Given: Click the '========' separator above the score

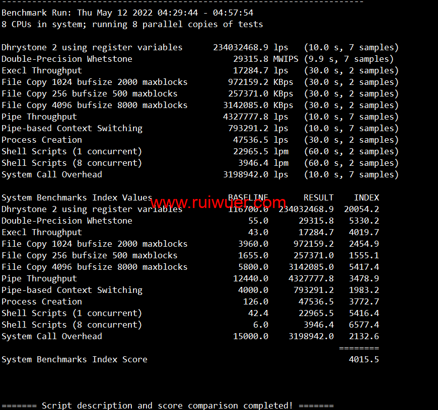Looking at the screenshot, I should pos(358,348).
